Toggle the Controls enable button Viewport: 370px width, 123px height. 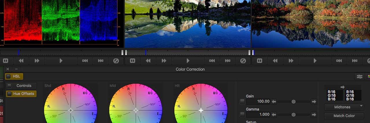10,86
